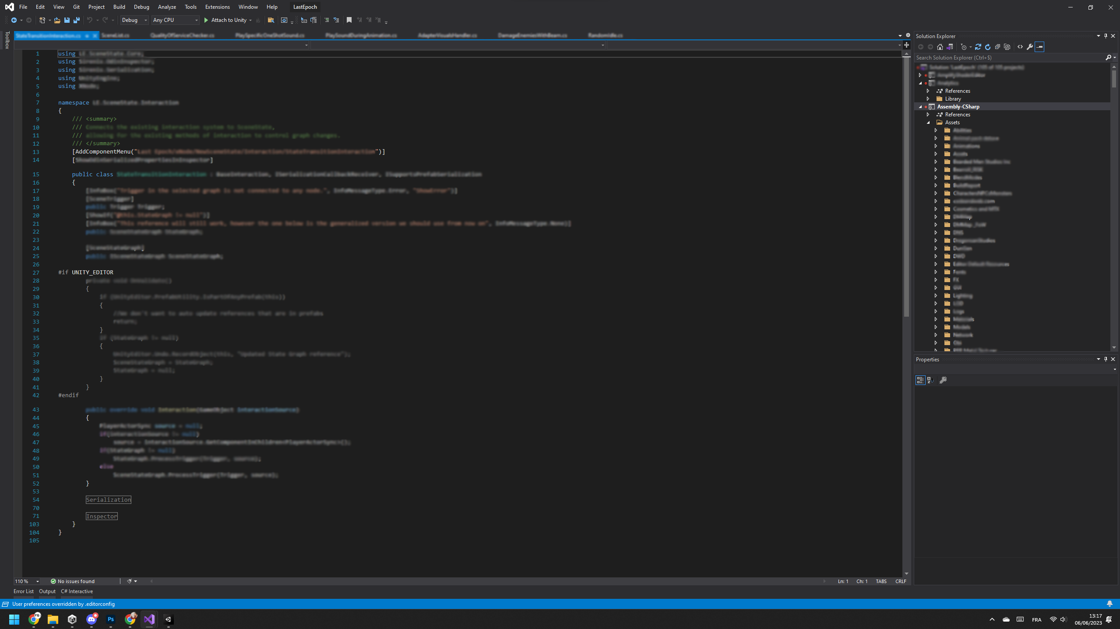1120x629 pixels.
Task: Click the Solution Explorer Home icon
Action: [940, 47]
